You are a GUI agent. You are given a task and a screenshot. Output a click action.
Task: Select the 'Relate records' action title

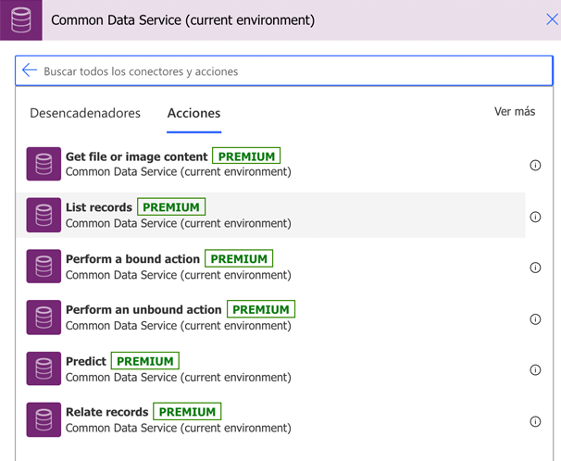(107, 412)
